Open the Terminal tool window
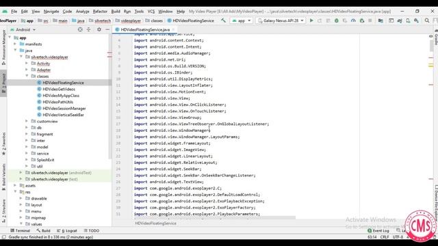438x246 pixels. point(20,231)
